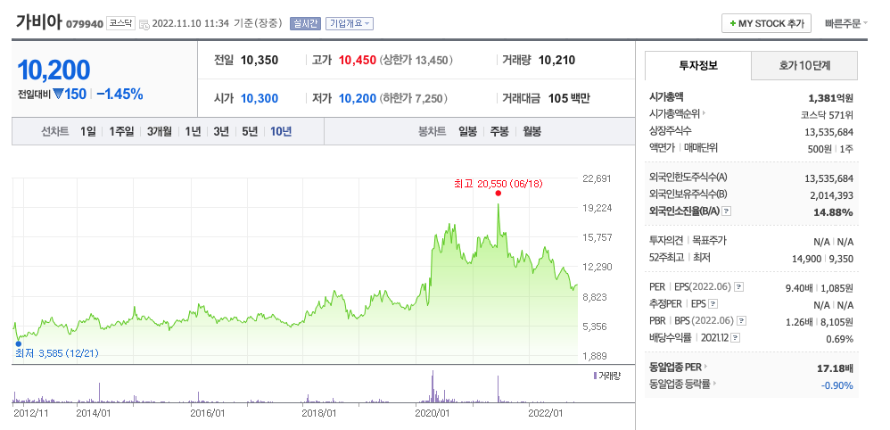Click the 선차트 label
The height and width of the screenshot is (430, 890).
(55, 132)
